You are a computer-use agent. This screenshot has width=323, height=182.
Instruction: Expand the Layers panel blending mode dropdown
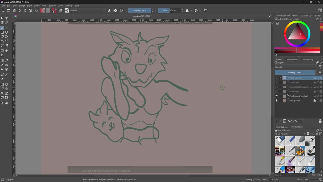pos(295,67)
